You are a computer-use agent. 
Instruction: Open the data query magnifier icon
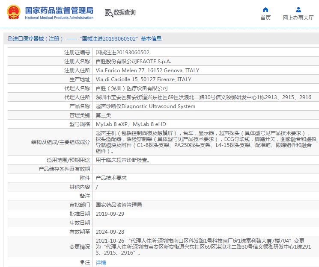click(x=109, y=13)
